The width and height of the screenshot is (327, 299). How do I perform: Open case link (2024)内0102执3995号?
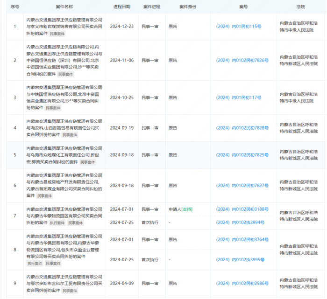click(x=240, y=260)
